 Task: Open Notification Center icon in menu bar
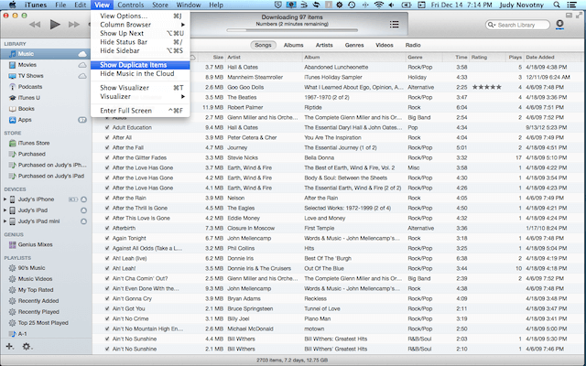[571, 5]
